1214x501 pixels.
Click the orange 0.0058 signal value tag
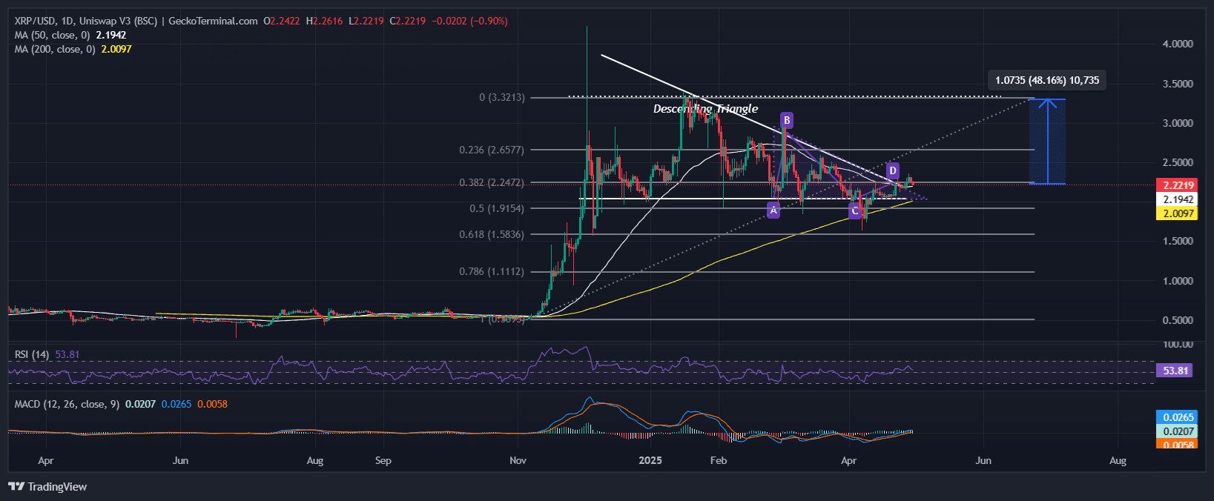1177,444
